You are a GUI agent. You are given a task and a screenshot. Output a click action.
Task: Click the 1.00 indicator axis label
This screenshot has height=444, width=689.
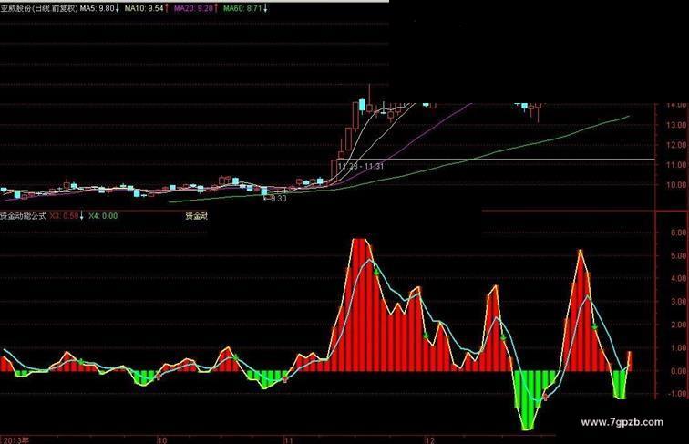click(x=678, y=347)
